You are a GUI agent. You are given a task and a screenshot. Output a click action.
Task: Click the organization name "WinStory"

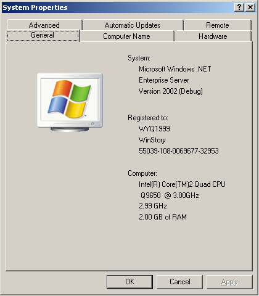point(152,140)
